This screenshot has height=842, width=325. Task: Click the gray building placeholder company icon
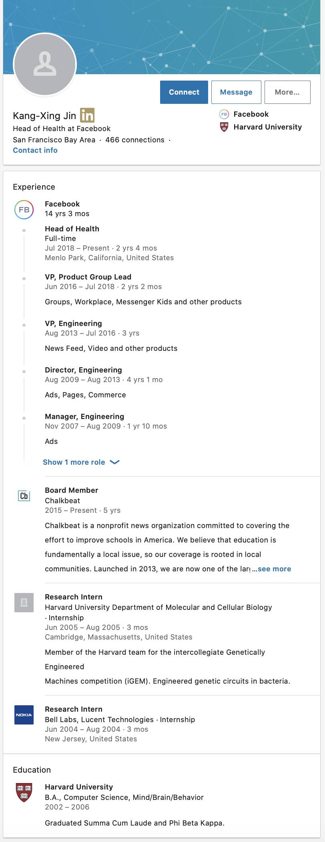[24, 602]
